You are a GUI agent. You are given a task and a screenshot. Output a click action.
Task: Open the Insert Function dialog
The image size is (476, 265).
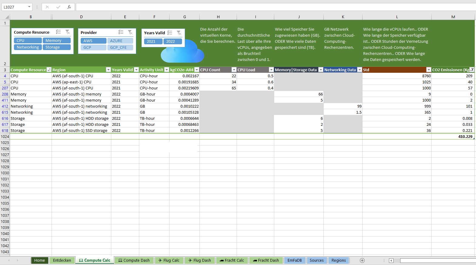(x=69, y=7)
